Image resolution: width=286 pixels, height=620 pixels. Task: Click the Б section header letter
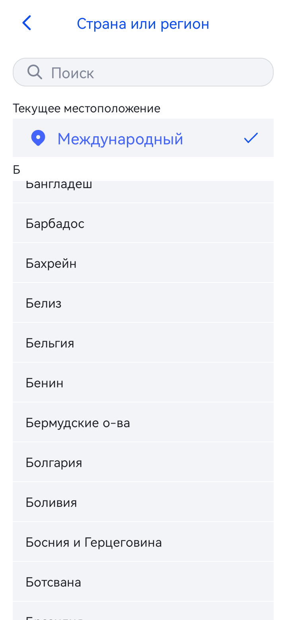(16, 169)
